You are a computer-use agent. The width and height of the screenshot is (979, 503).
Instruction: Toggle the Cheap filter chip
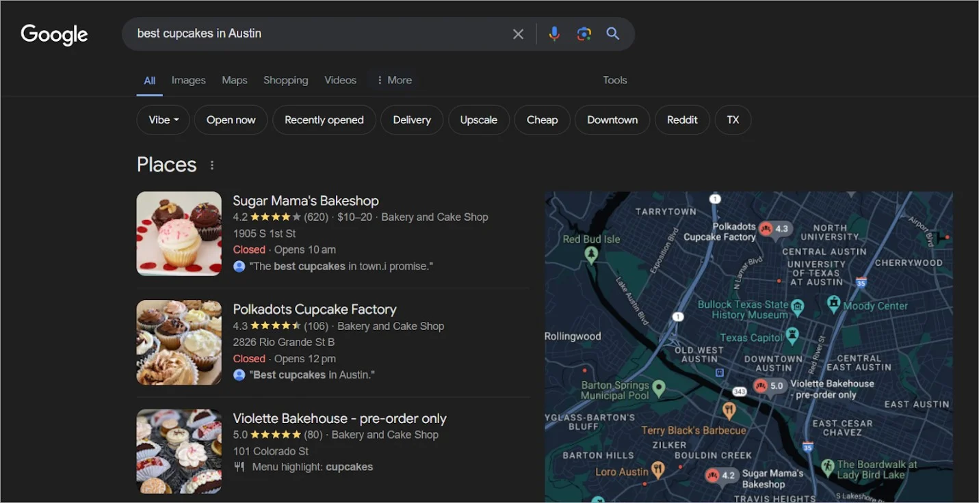tap(543, 120)
